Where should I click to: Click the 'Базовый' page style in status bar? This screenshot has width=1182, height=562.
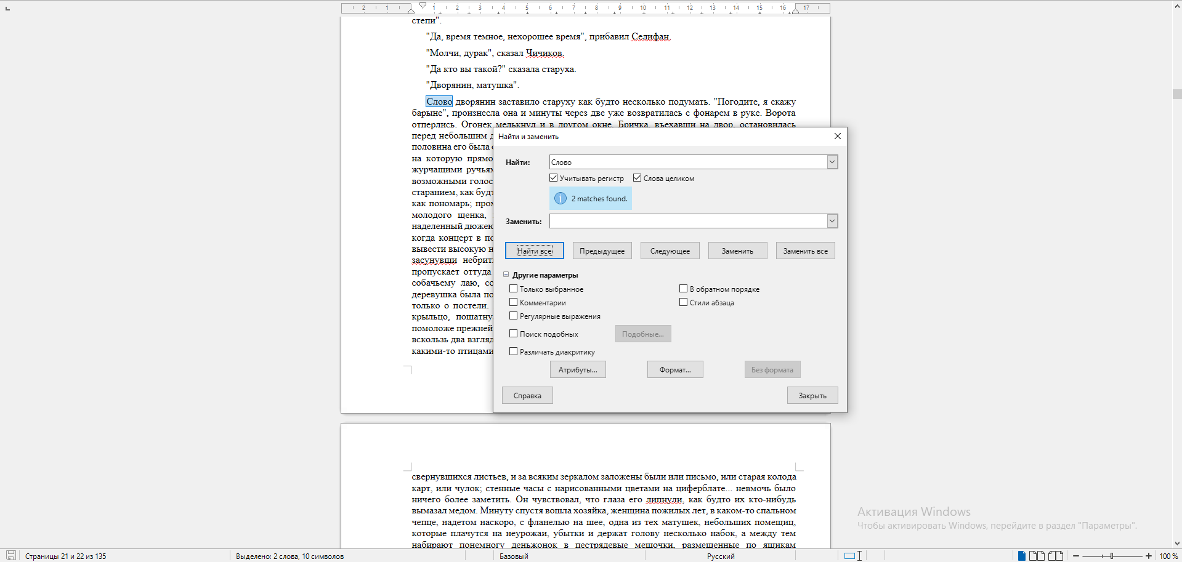tap(513, 556)
